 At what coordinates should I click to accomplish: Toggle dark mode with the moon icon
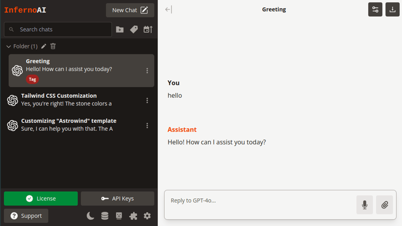(90, 216)
